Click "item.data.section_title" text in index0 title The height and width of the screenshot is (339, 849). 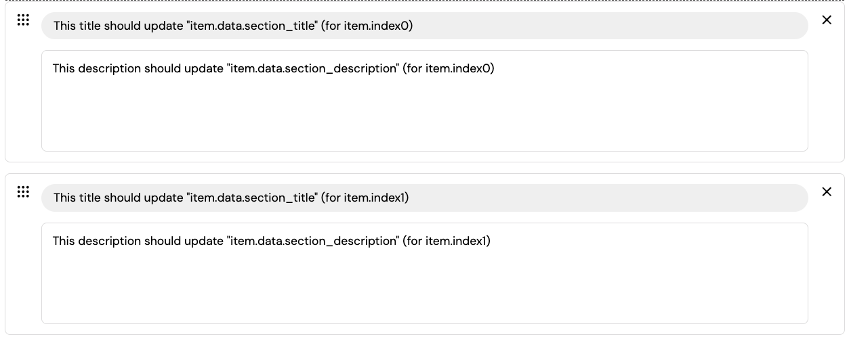pos(251,26)
